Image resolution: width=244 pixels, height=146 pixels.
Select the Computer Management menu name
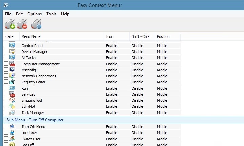40,64
